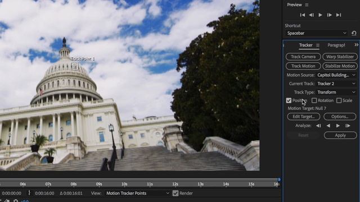Open the Tracker panel menu icon
This screenshot has width=360, height=202.
tap(318, 45)
